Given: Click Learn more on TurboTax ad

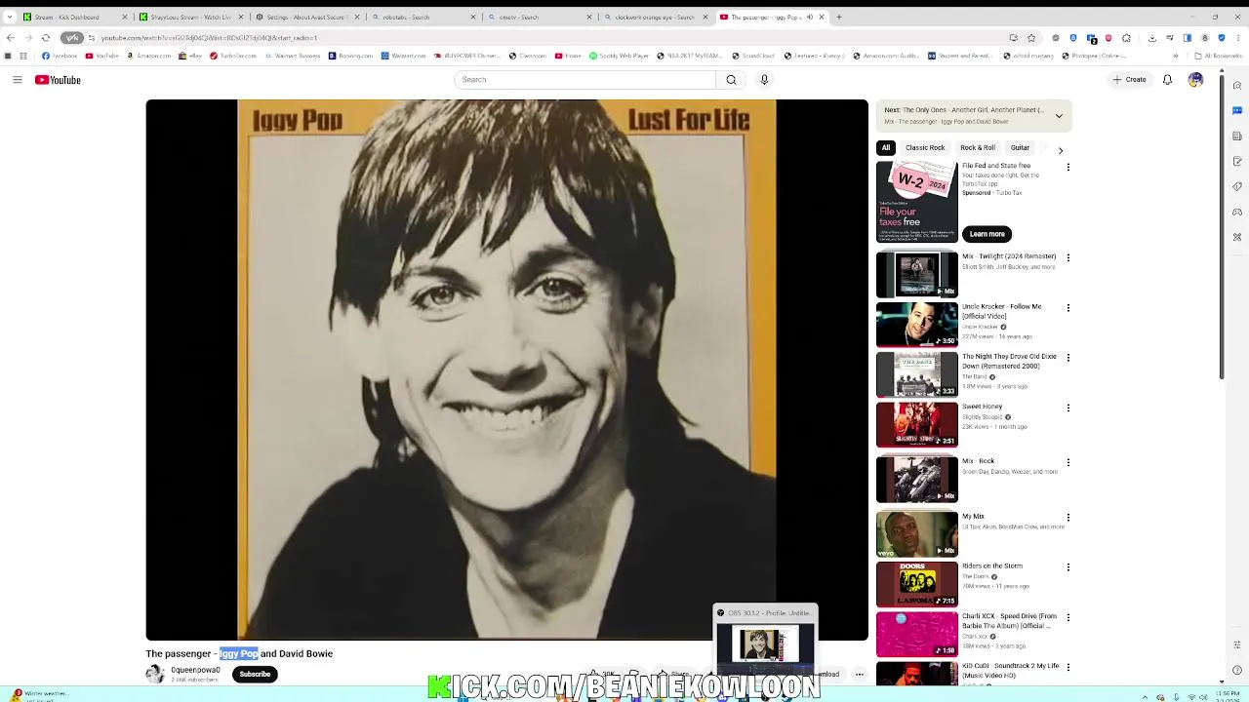Looking at the screenshot, I should point(987,234).
